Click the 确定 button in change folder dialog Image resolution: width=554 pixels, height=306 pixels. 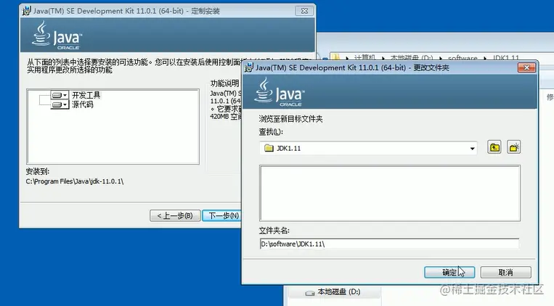point(449,272)
